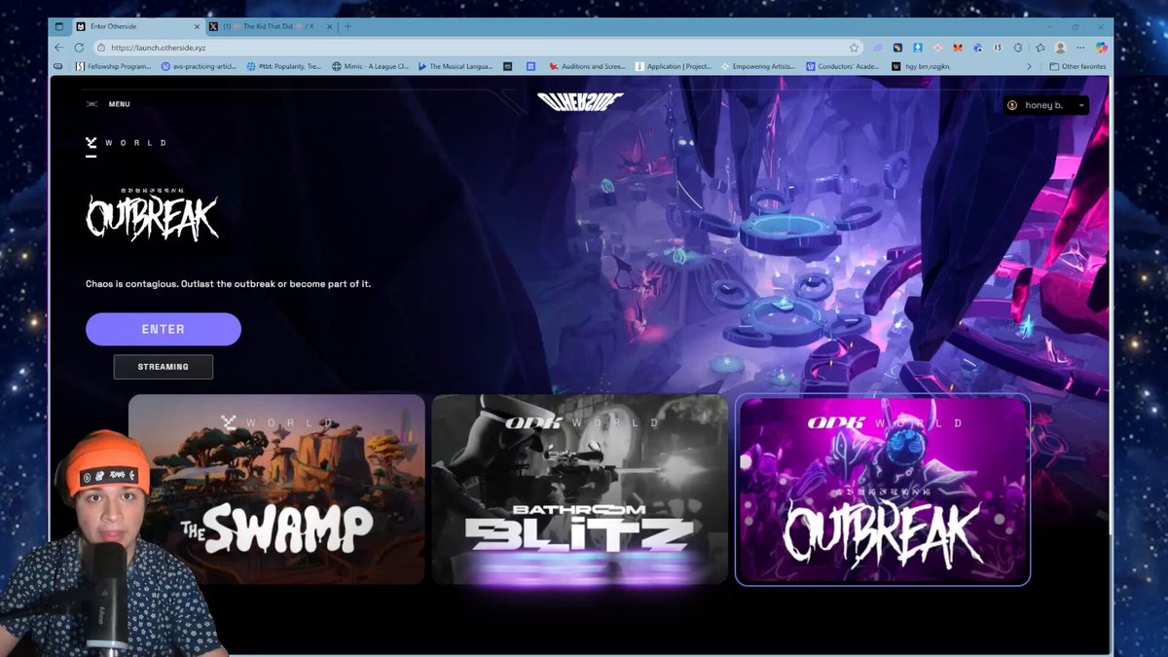
Task: Click the Otherside logo at top center
Action: point(580,102)
